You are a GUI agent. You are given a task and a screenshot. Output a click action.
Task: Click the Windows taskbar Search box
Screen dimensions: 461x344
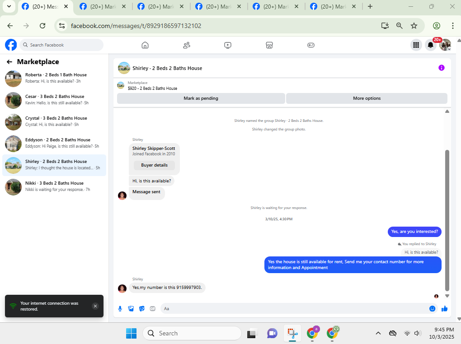tap(192, 333)
